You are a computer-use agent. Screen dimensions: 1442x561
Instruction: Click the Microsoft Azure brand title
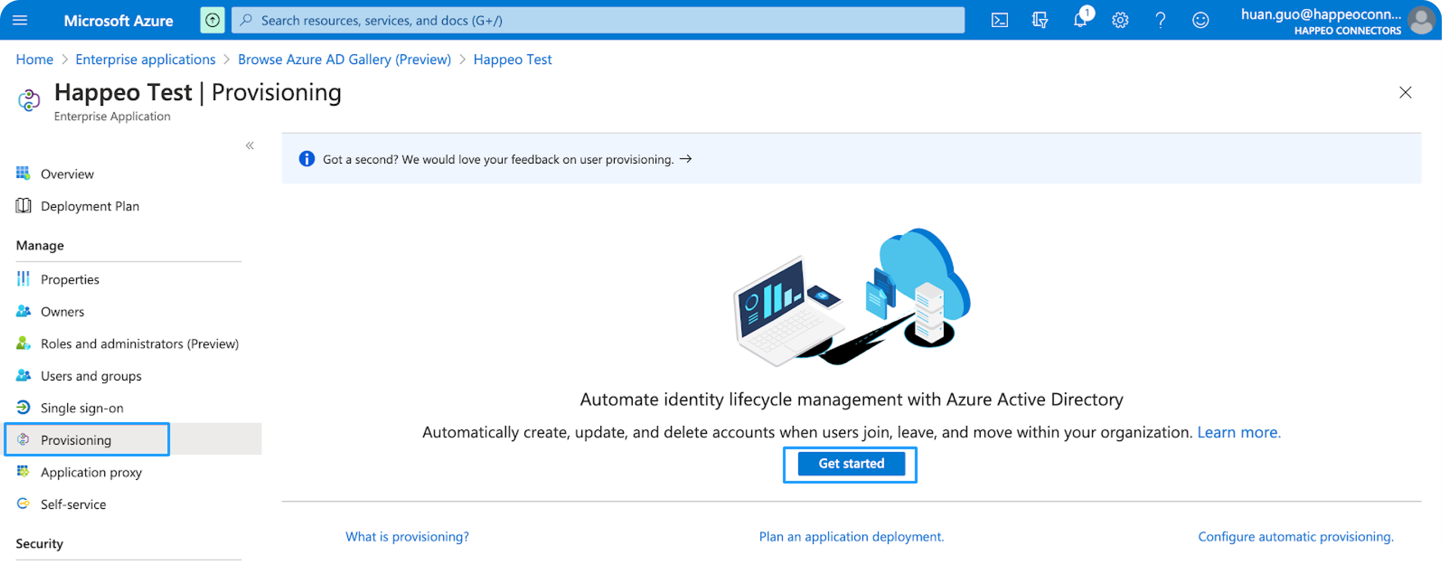118,21
